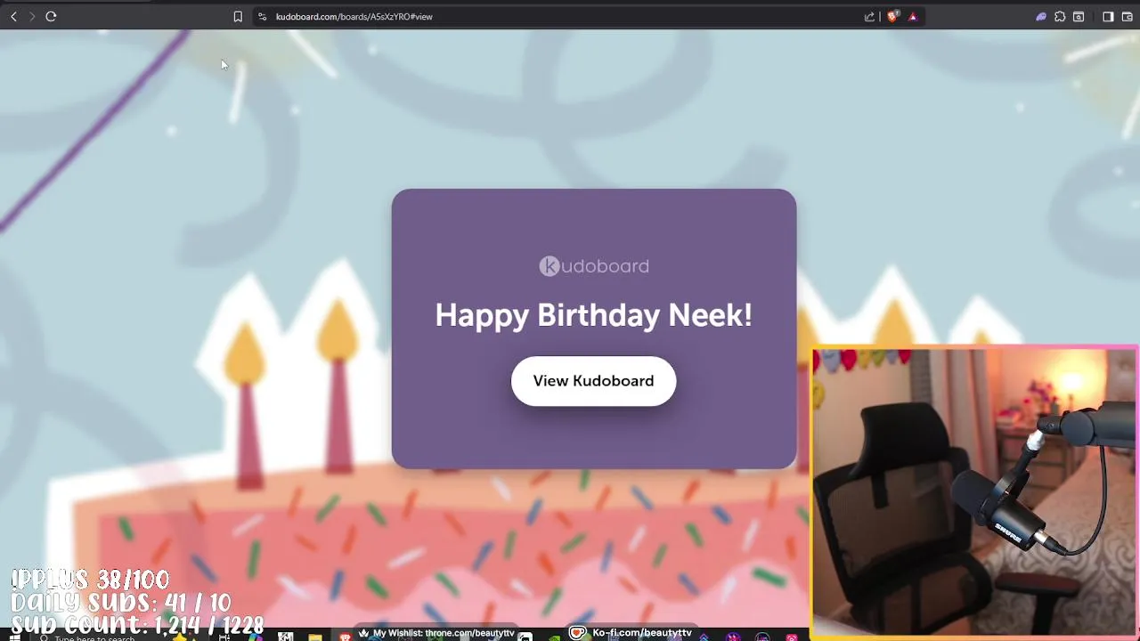Share this page using the share icon
The image size is (1140, 641).
pos(870,16)
